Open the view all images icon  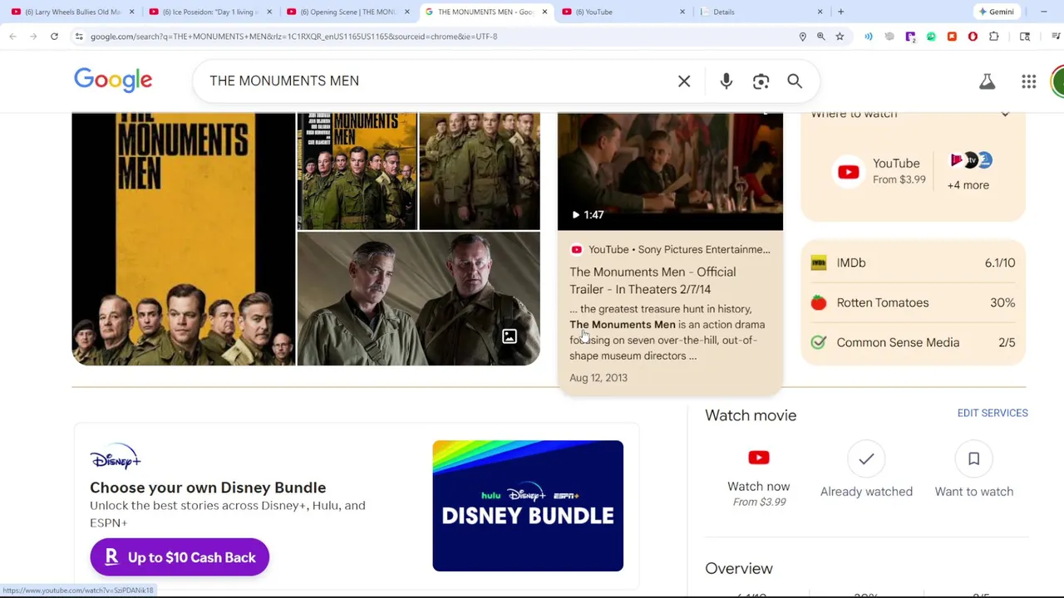click(x=510, y=336)
